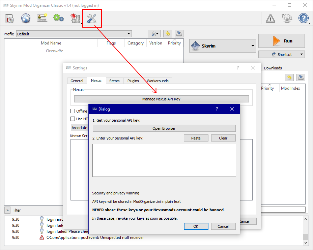Click the Associate button in Settings
This screenshot has width=313, height=250.
80,128
